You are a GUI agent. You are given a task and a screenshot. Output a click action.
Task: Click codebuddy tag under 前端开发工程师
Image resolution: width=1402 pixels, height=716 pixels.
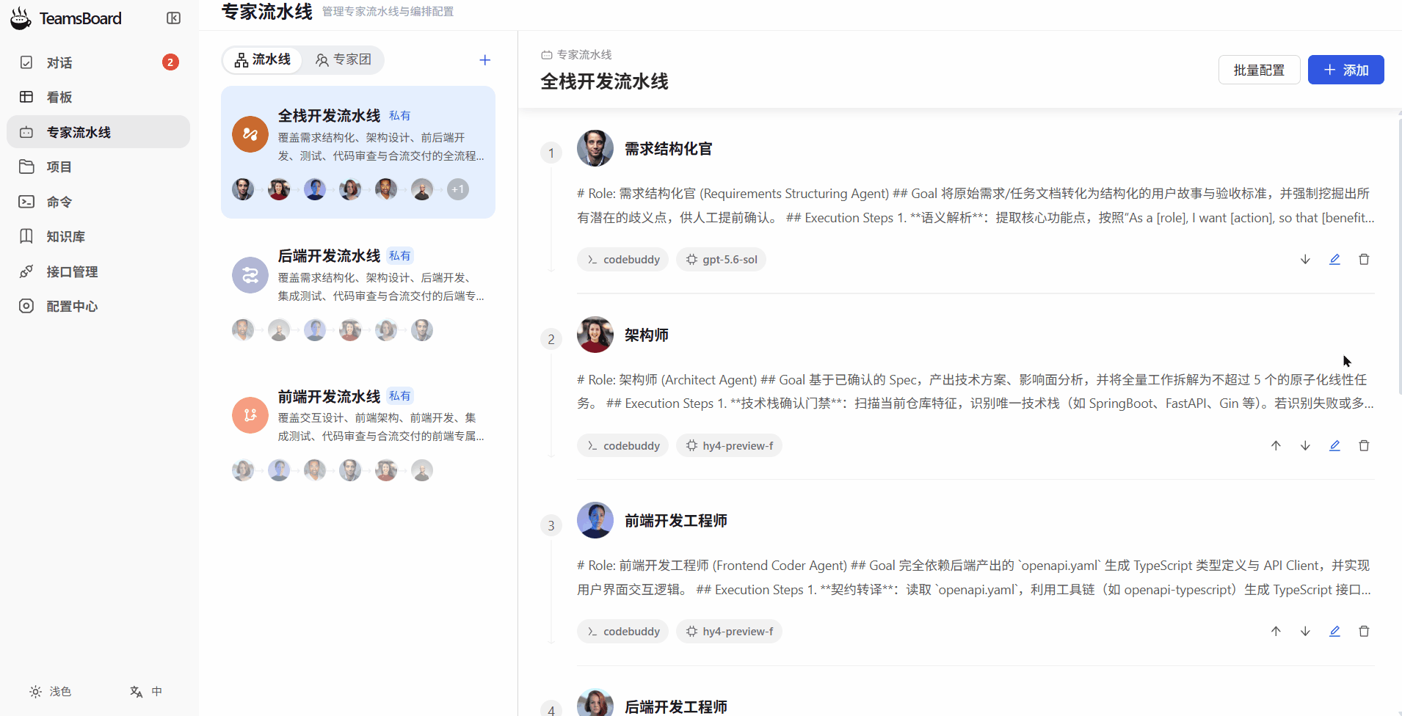coord(622,631)
